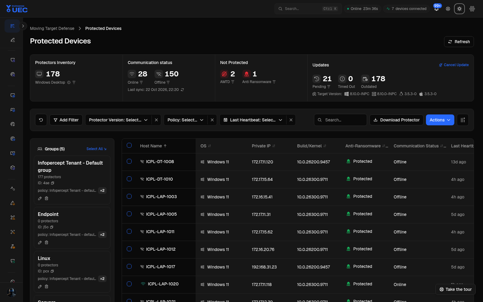Focus the table Search field
This screenshot has height=302, width=483.
coord(341,120)
